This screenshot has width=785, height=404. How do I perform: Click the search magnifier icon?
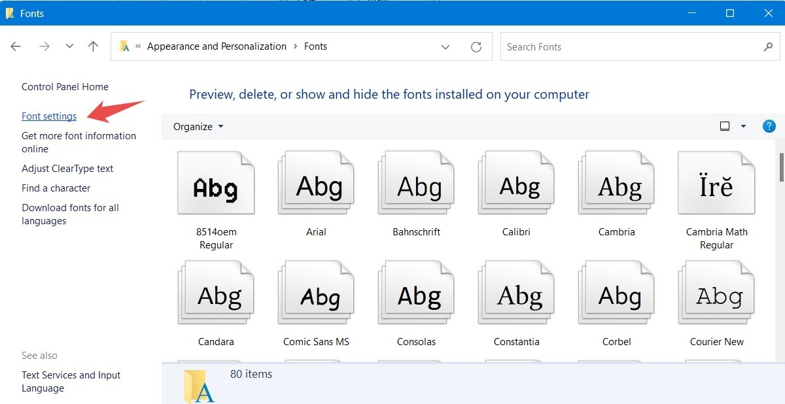pyautogui.click(x=769, y=46)
